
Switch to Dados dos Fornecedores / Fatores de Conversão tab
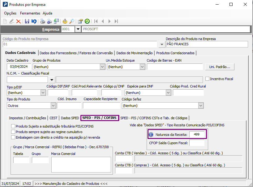point(76,53)
